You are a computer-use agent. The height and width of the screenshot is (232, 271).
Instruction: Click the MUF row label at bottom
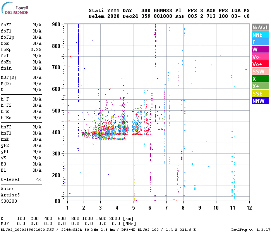5,223
